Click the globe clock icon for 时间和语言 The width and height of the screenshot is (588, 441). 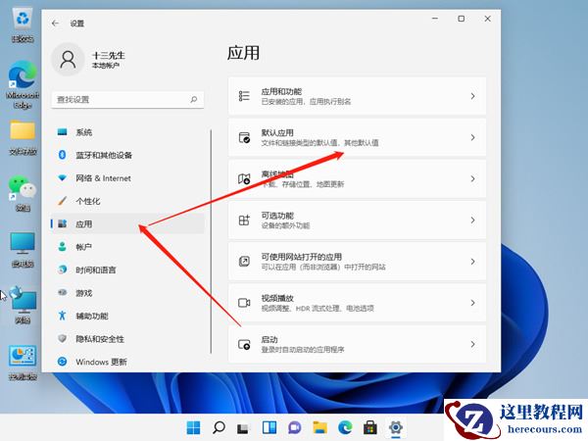63,269
